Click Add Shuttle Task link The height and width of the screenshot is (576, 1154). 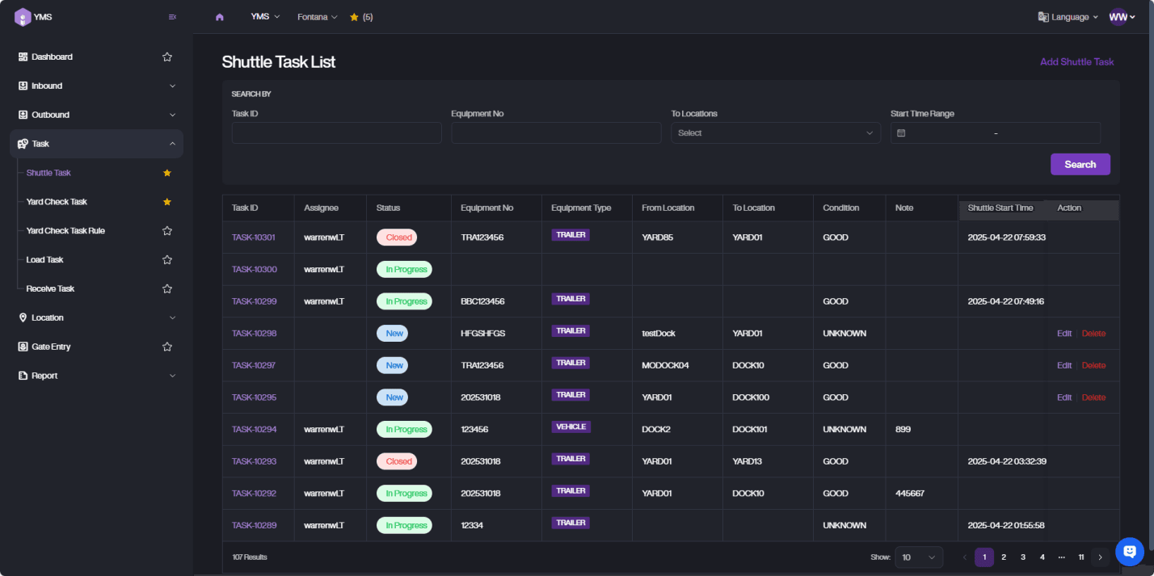point(1076,62)
